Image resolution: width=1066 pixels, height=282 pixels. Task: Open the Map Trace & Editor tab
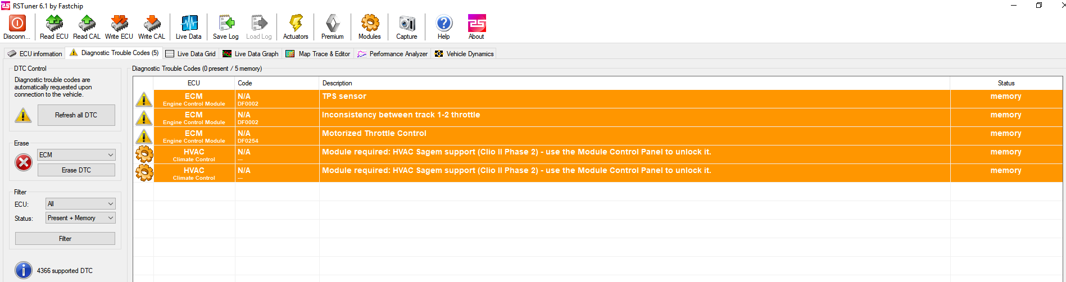coord(318,54)
